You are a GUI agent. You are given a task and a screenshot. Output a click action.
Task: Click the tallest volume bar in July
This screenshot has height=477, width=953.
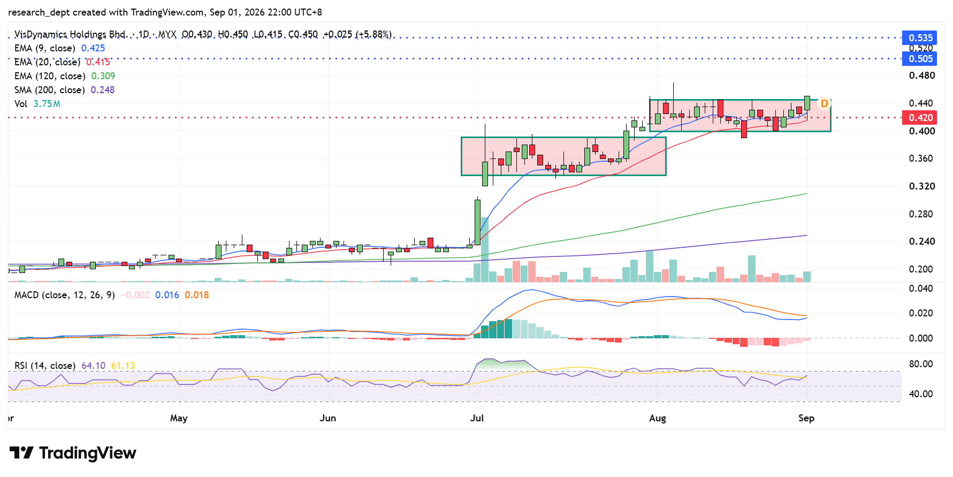(x=485, y=249)
